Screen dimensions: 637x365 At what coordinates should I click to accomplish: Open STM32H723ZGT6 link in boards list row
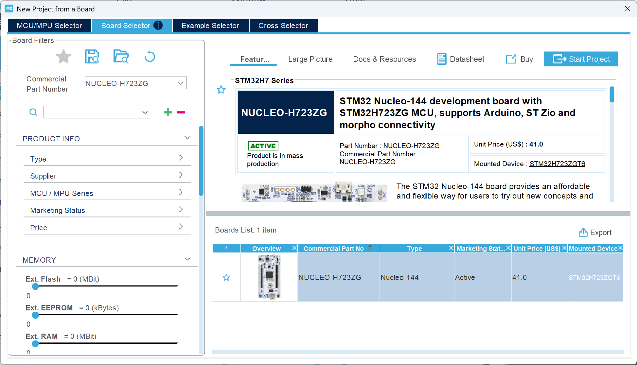(594, 278)
